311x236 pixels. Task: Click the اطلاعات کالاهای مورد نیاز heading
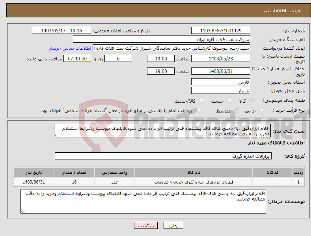276,143
